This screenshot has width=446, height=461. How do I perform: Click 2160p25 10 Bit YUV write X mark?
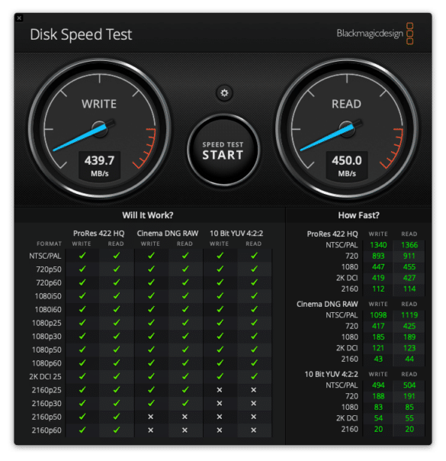pyautogui.click(x=220, y=390)
